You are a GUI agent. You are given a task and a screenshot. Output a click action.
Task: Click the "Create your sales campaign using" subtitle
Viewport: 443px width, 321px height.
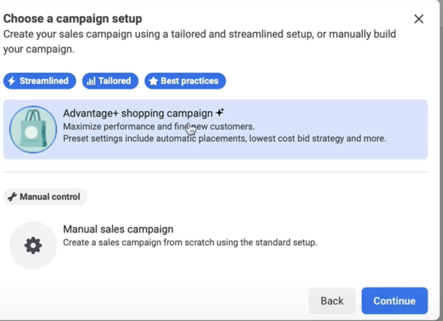point(200,42)
